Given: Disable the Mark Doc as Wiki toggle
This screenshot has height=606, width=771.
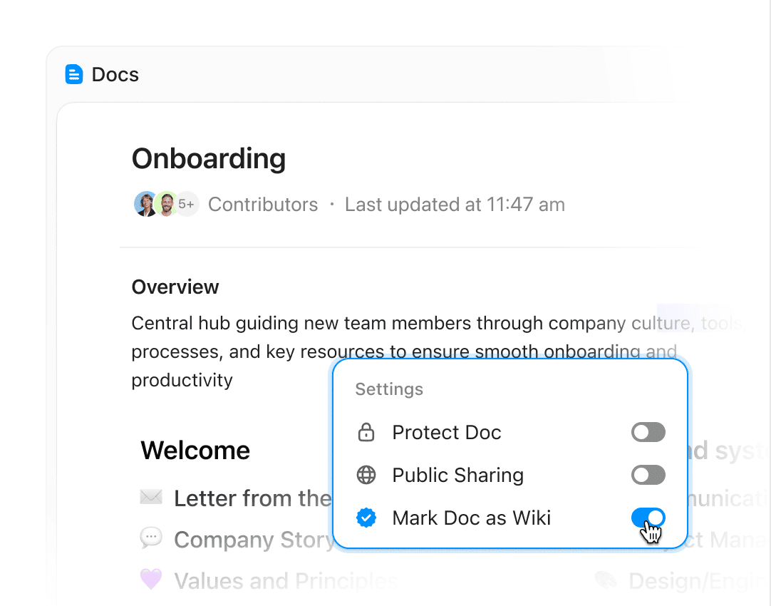Looking at the screenshot, I should point(648,518).
